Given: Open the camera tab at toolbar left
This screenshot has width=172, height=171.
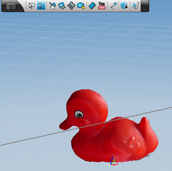Looking at the screenshot, I should click(x=11, y=6).
